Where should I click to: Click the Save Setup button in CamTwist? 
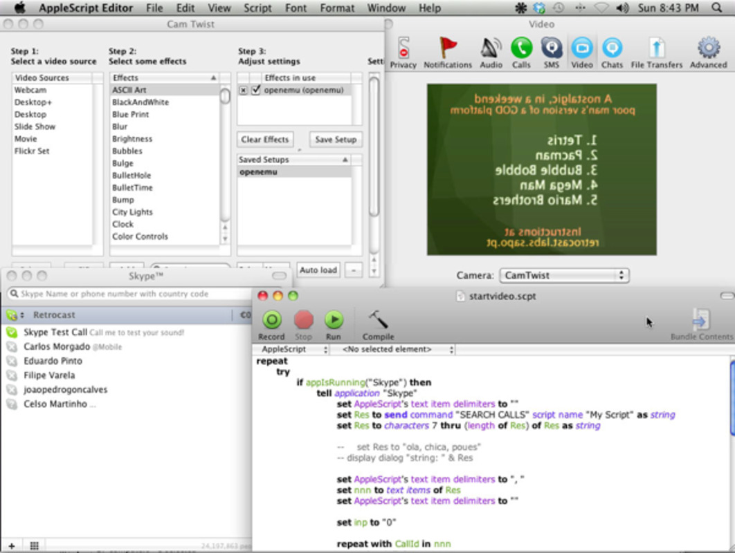pos(336,139)
